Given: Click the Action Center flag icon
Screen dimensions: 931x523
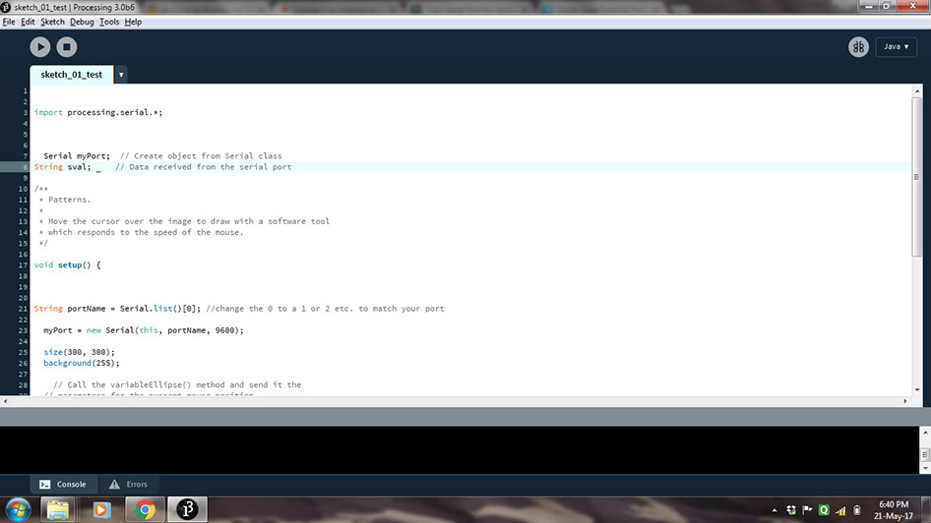Looking at the screenshot, I should (x=808, y=510).
